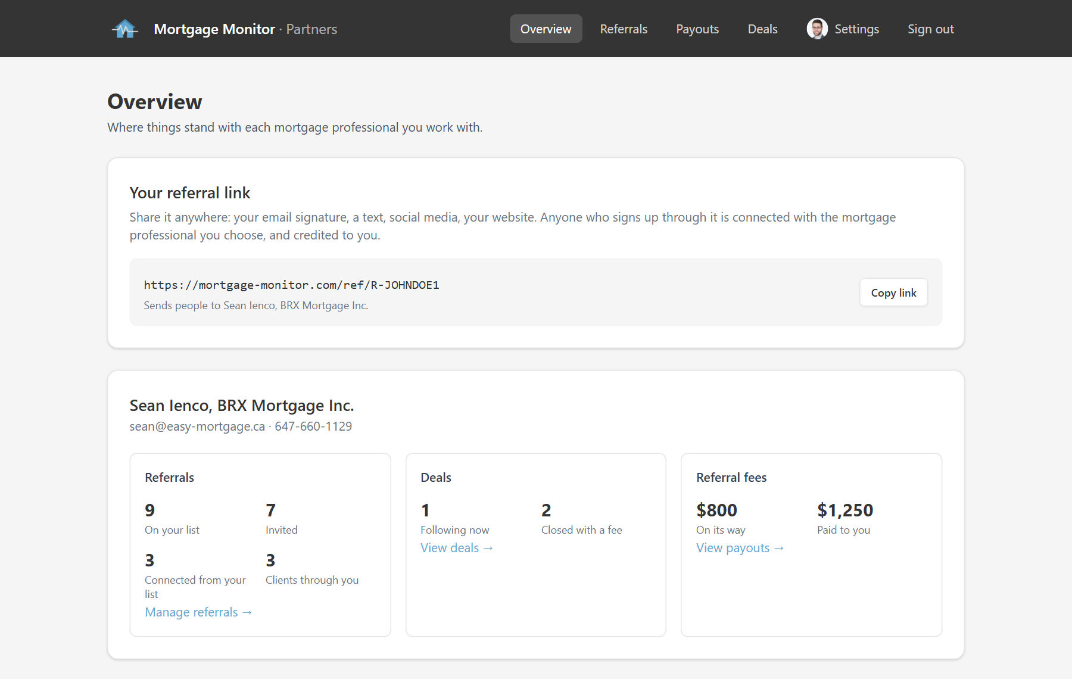Open the View payouts link
This screenshot has height=679, width=1072.
point(740,548)
